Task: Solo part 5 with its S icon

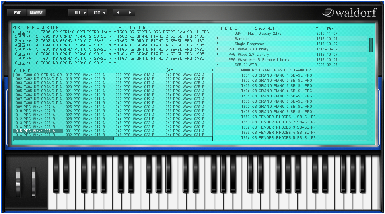Action: point(23,50)
